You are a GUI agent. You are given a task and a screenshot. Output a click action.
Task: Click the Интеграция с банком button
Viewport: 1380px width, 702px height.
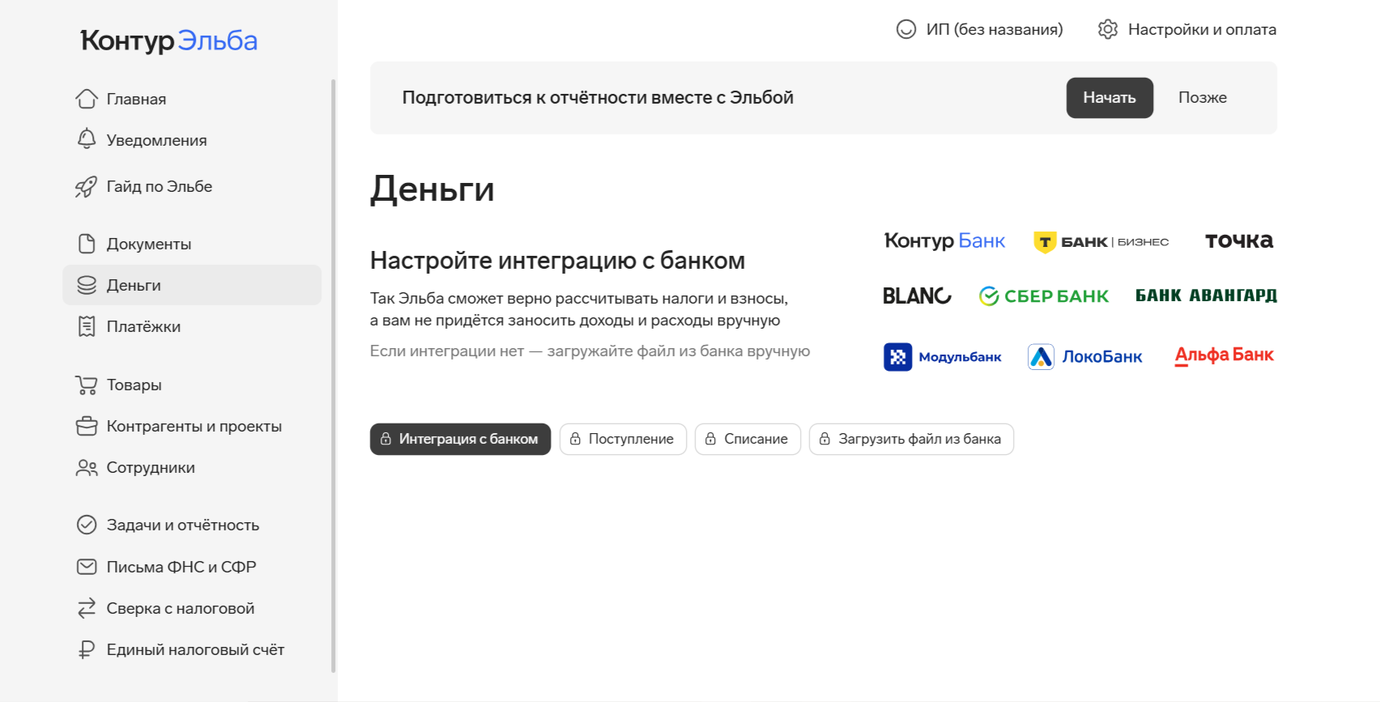[460, 439]
